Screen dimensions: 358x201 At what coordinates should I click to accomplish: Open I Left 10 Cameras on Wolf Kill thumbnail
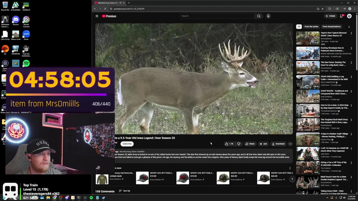pos(308,153)
